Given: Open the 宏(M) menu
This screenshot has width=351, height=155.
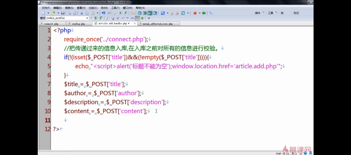Looking at the screenshot, I should (x=104, y=8).
